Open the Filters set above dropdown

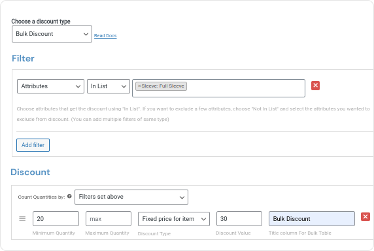point(131,197)
